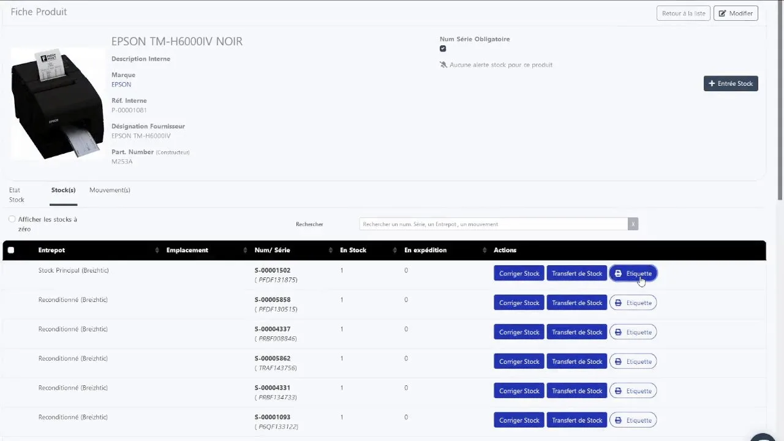Screen dimensions: 784x441
Task: Open the Etat Stock tab
Action: click(x=17, y=195)
